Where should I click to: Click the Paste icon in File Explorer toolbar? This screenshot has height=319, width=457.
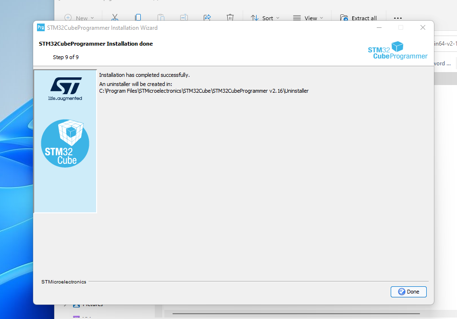[161, 17]
